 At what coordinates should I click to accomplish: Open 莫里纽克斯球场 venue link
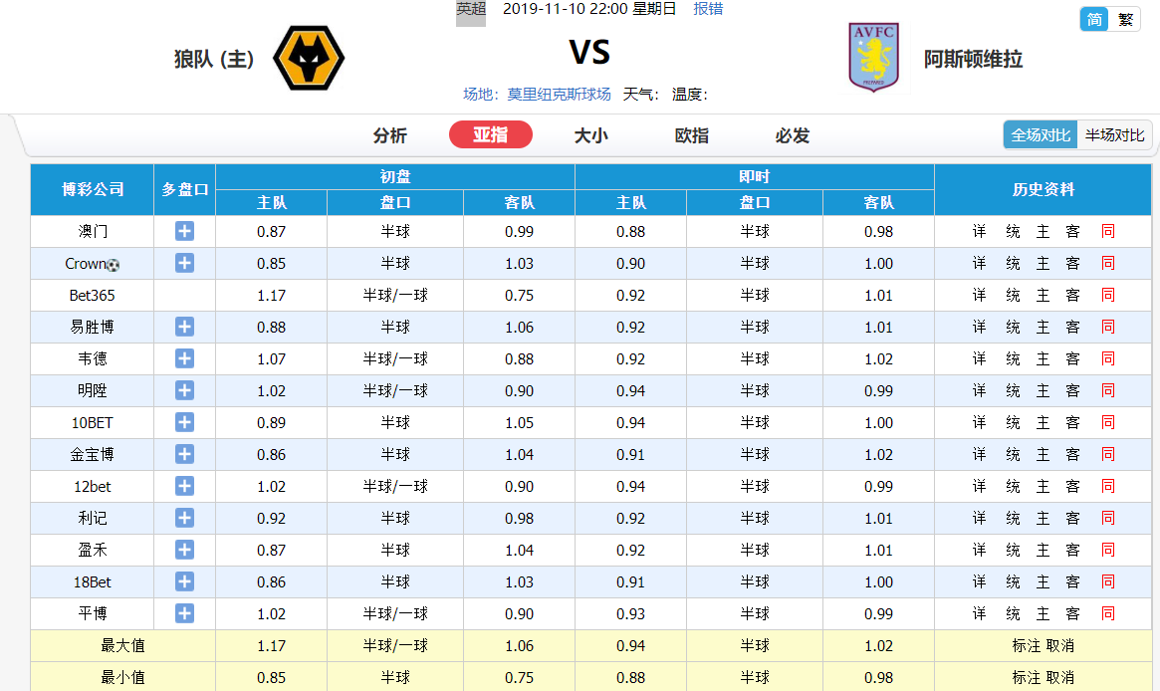pyautogui.click(x=559, y=94)
